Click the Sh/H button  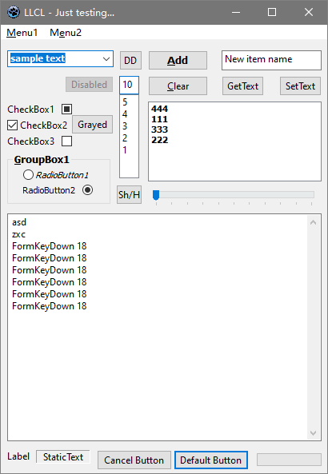click(130, 194)
